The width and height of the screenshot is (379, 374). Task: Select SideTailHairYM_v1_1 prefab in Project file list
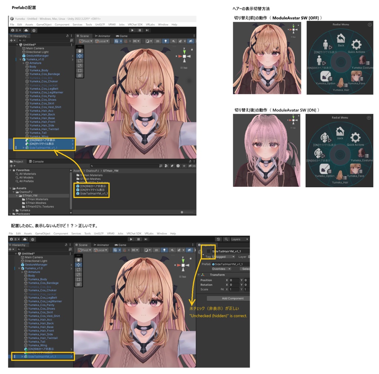point(92,193)
